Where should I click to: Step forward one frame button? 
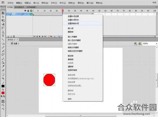click(42, 36)
